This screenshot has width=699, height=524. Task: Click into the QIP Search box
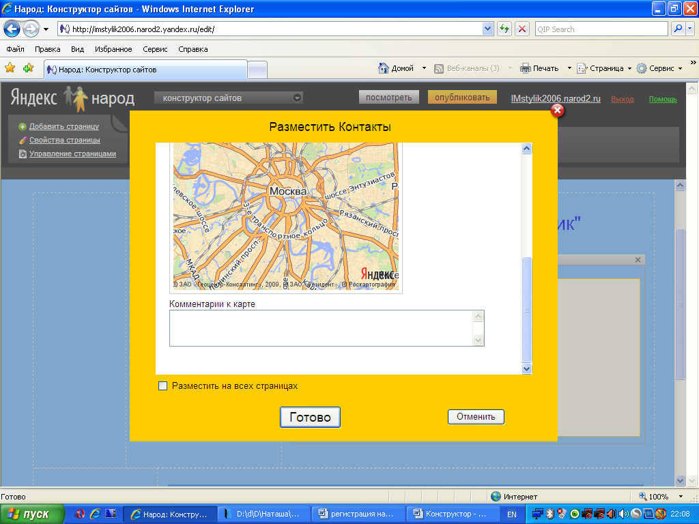click(601, 29)
